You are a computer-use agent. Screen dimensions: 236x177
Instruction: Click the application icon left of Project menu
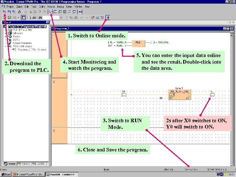(3, 7)
